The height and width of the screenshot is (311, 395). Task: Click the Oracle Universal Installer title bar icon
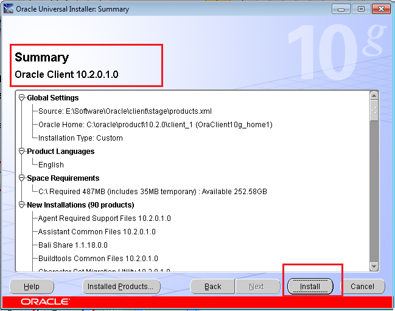9,9
